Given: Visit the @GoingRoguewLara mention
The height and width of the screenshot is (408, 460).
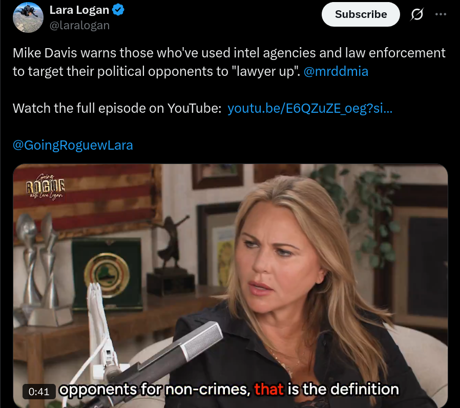Looking at the screenshot, I should (73, 145).
